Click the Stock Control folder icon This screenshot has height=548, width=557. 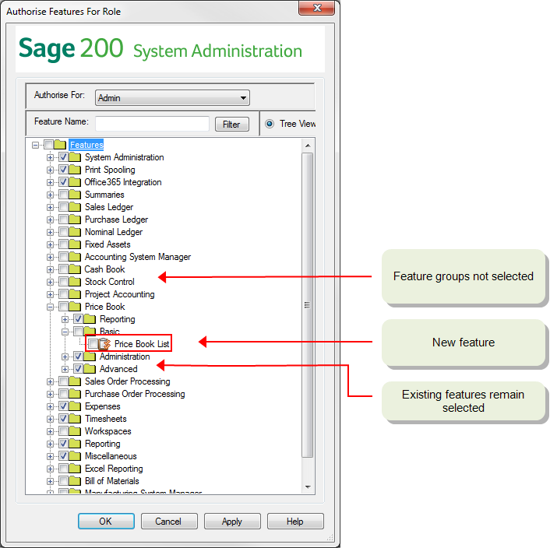(x=75, y=282)
